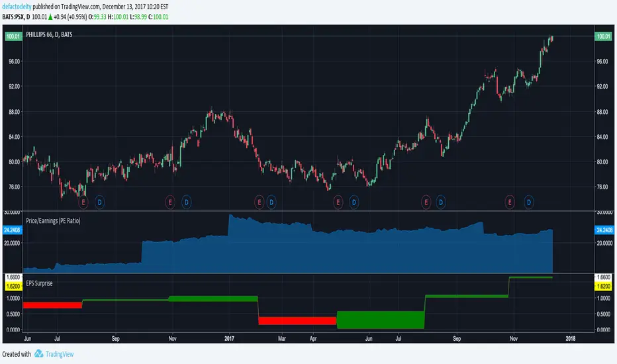Select the Price/Earnings (PE Ratio) indicator label
This screenshot has height=364, width=617.
click(53, 221)
